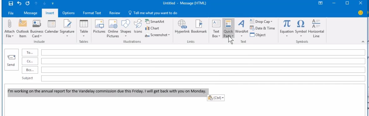Open the Screenshot dropdown
The height and width of the screenshot is (116, 369).
coord(157,35)
